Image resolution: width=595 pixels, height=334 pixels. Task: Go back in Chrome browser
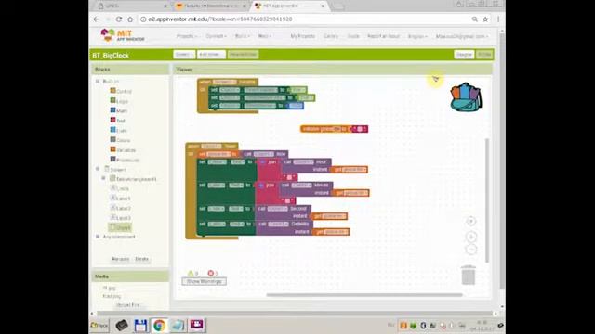pyautogui.click(x=97, y=19)
